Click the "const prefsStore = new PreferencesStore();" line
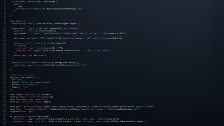Screen dimensions: 224x126 tap(32, 97)
